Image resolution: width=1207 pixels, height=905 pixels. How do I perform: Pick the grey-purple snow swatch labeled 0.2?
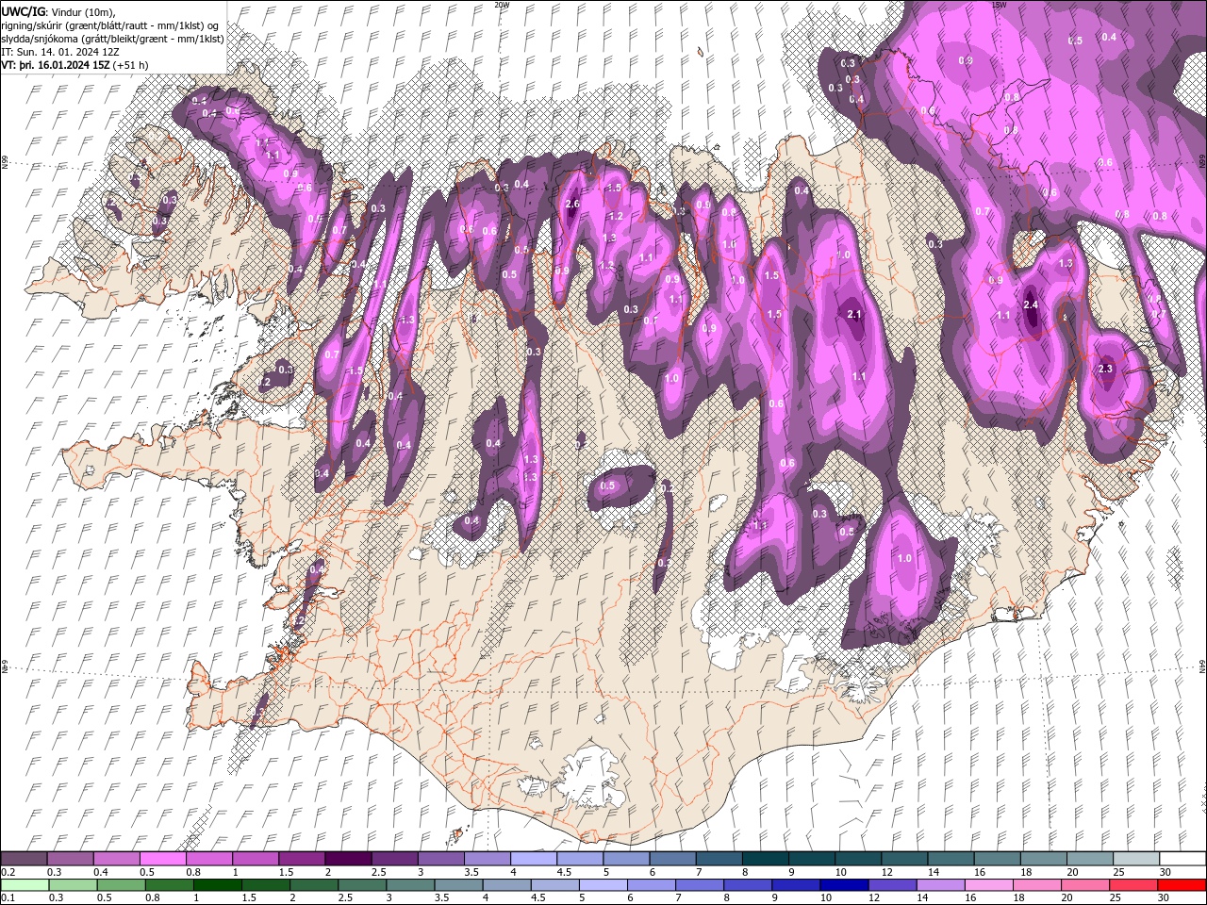point(24,859)
